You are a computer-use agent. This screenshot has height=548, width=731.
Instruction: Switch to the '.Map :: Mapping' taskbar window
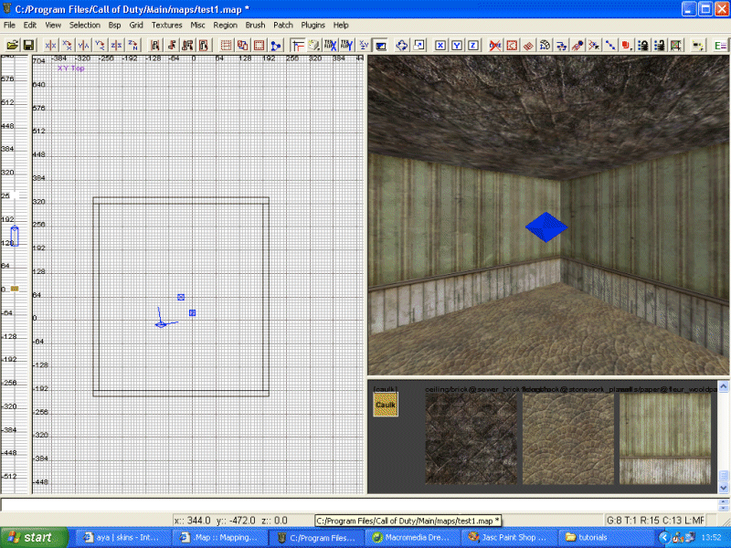[220, 537]
